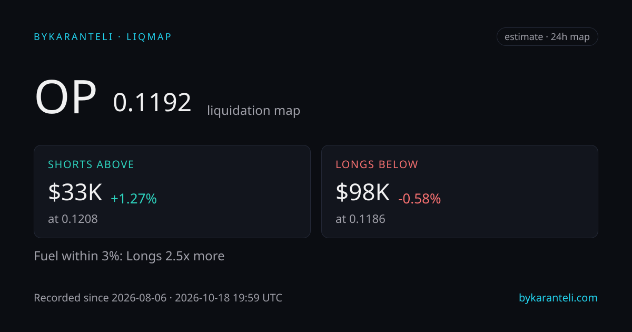Click the 2026-10-18 19:59 UTC timestamp
Viewport: 632px width, 332px height.
pos(229,298)
